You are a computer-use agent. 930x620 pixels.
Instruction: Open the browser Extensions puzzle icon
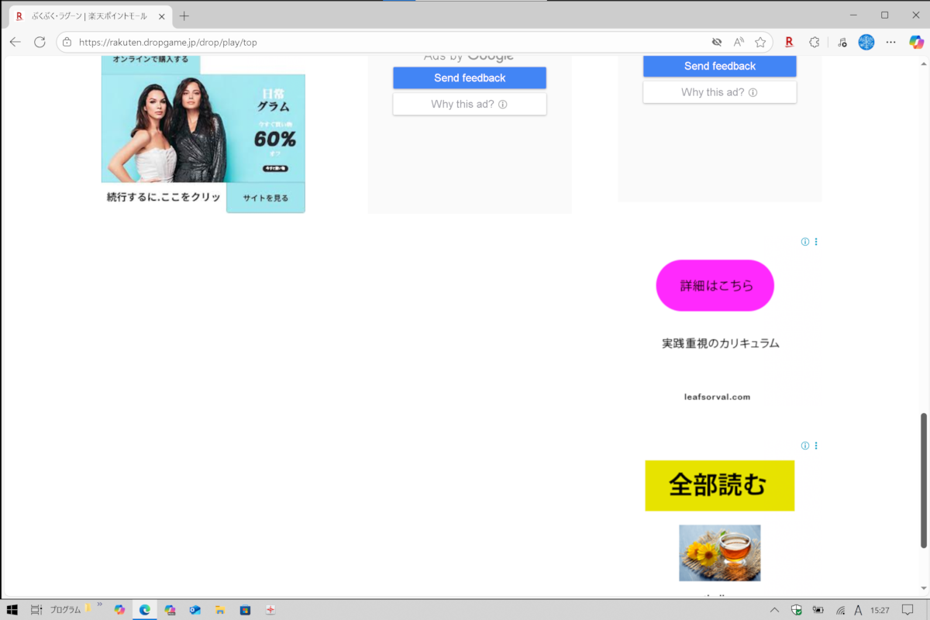[x=814, y=42]
